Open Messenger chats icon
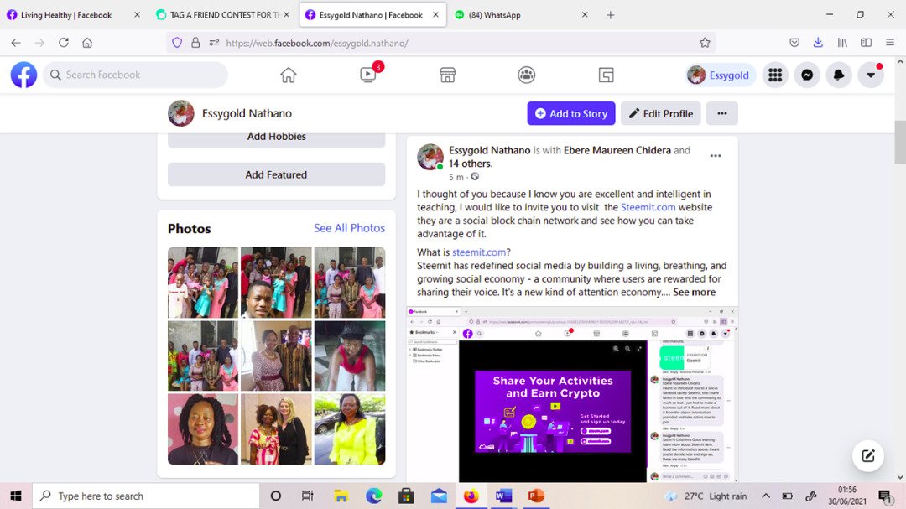The width and height of the screenshot is (906, 509). point(807,75)
